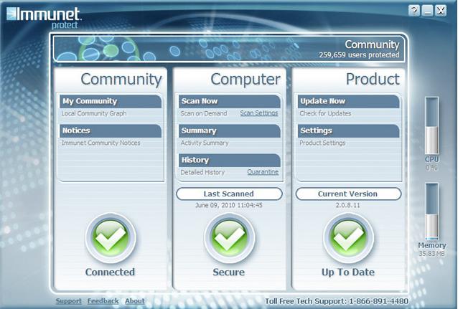Click 'Activity Summary' text
The width and height of the screenshot is (463, 309).
(205, 143)
